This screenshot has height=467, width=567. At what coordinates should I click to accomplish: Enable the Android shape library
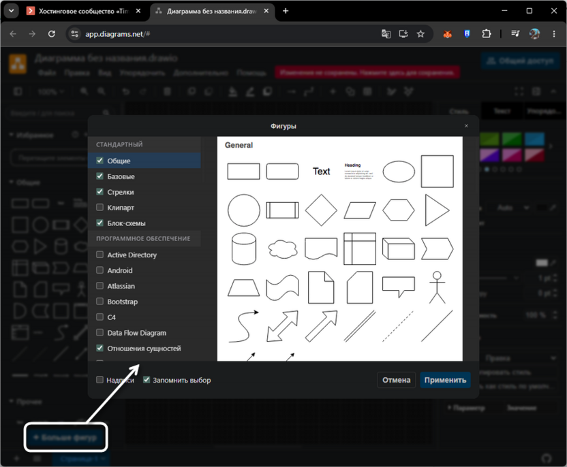(x=99, y=270)
